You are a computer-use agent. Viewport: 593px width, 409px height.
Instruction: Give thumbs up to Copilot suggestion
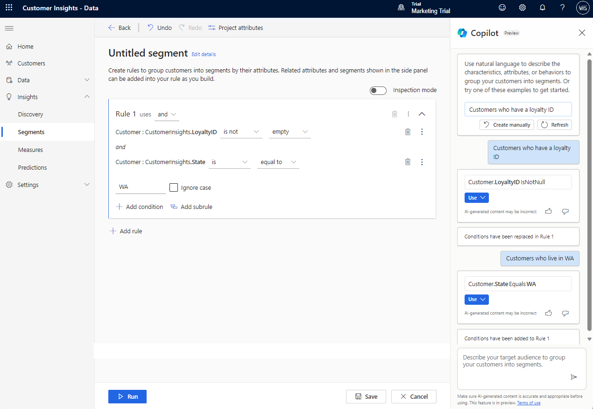click(x=549, y=211)
